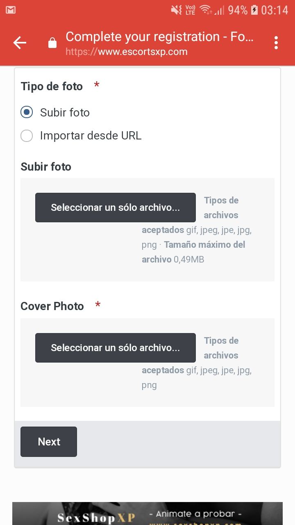Screen dimensions: 295x525
Task: Tap the Gmail notification icon
Action: [x=11, y=10]
